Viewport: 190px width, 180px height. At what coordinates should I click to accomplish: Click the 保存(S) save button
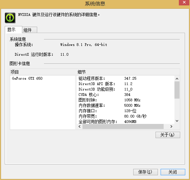145,172
